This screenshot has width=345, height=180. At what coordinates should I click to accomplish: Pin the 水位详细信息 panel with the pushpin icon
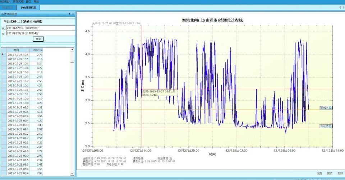69,14
